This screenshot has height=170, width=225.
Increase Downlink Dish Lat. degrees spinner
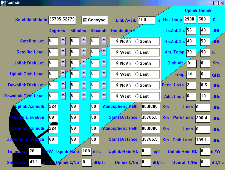(63, 83)
